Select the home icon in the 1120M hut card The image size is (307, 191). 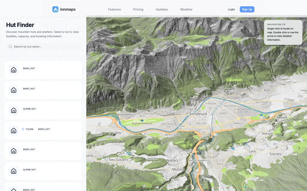[14, 131]
